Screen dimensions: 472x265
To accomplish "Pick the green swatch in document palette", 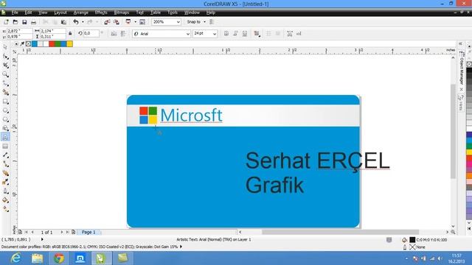I will (x=58, y=44).
